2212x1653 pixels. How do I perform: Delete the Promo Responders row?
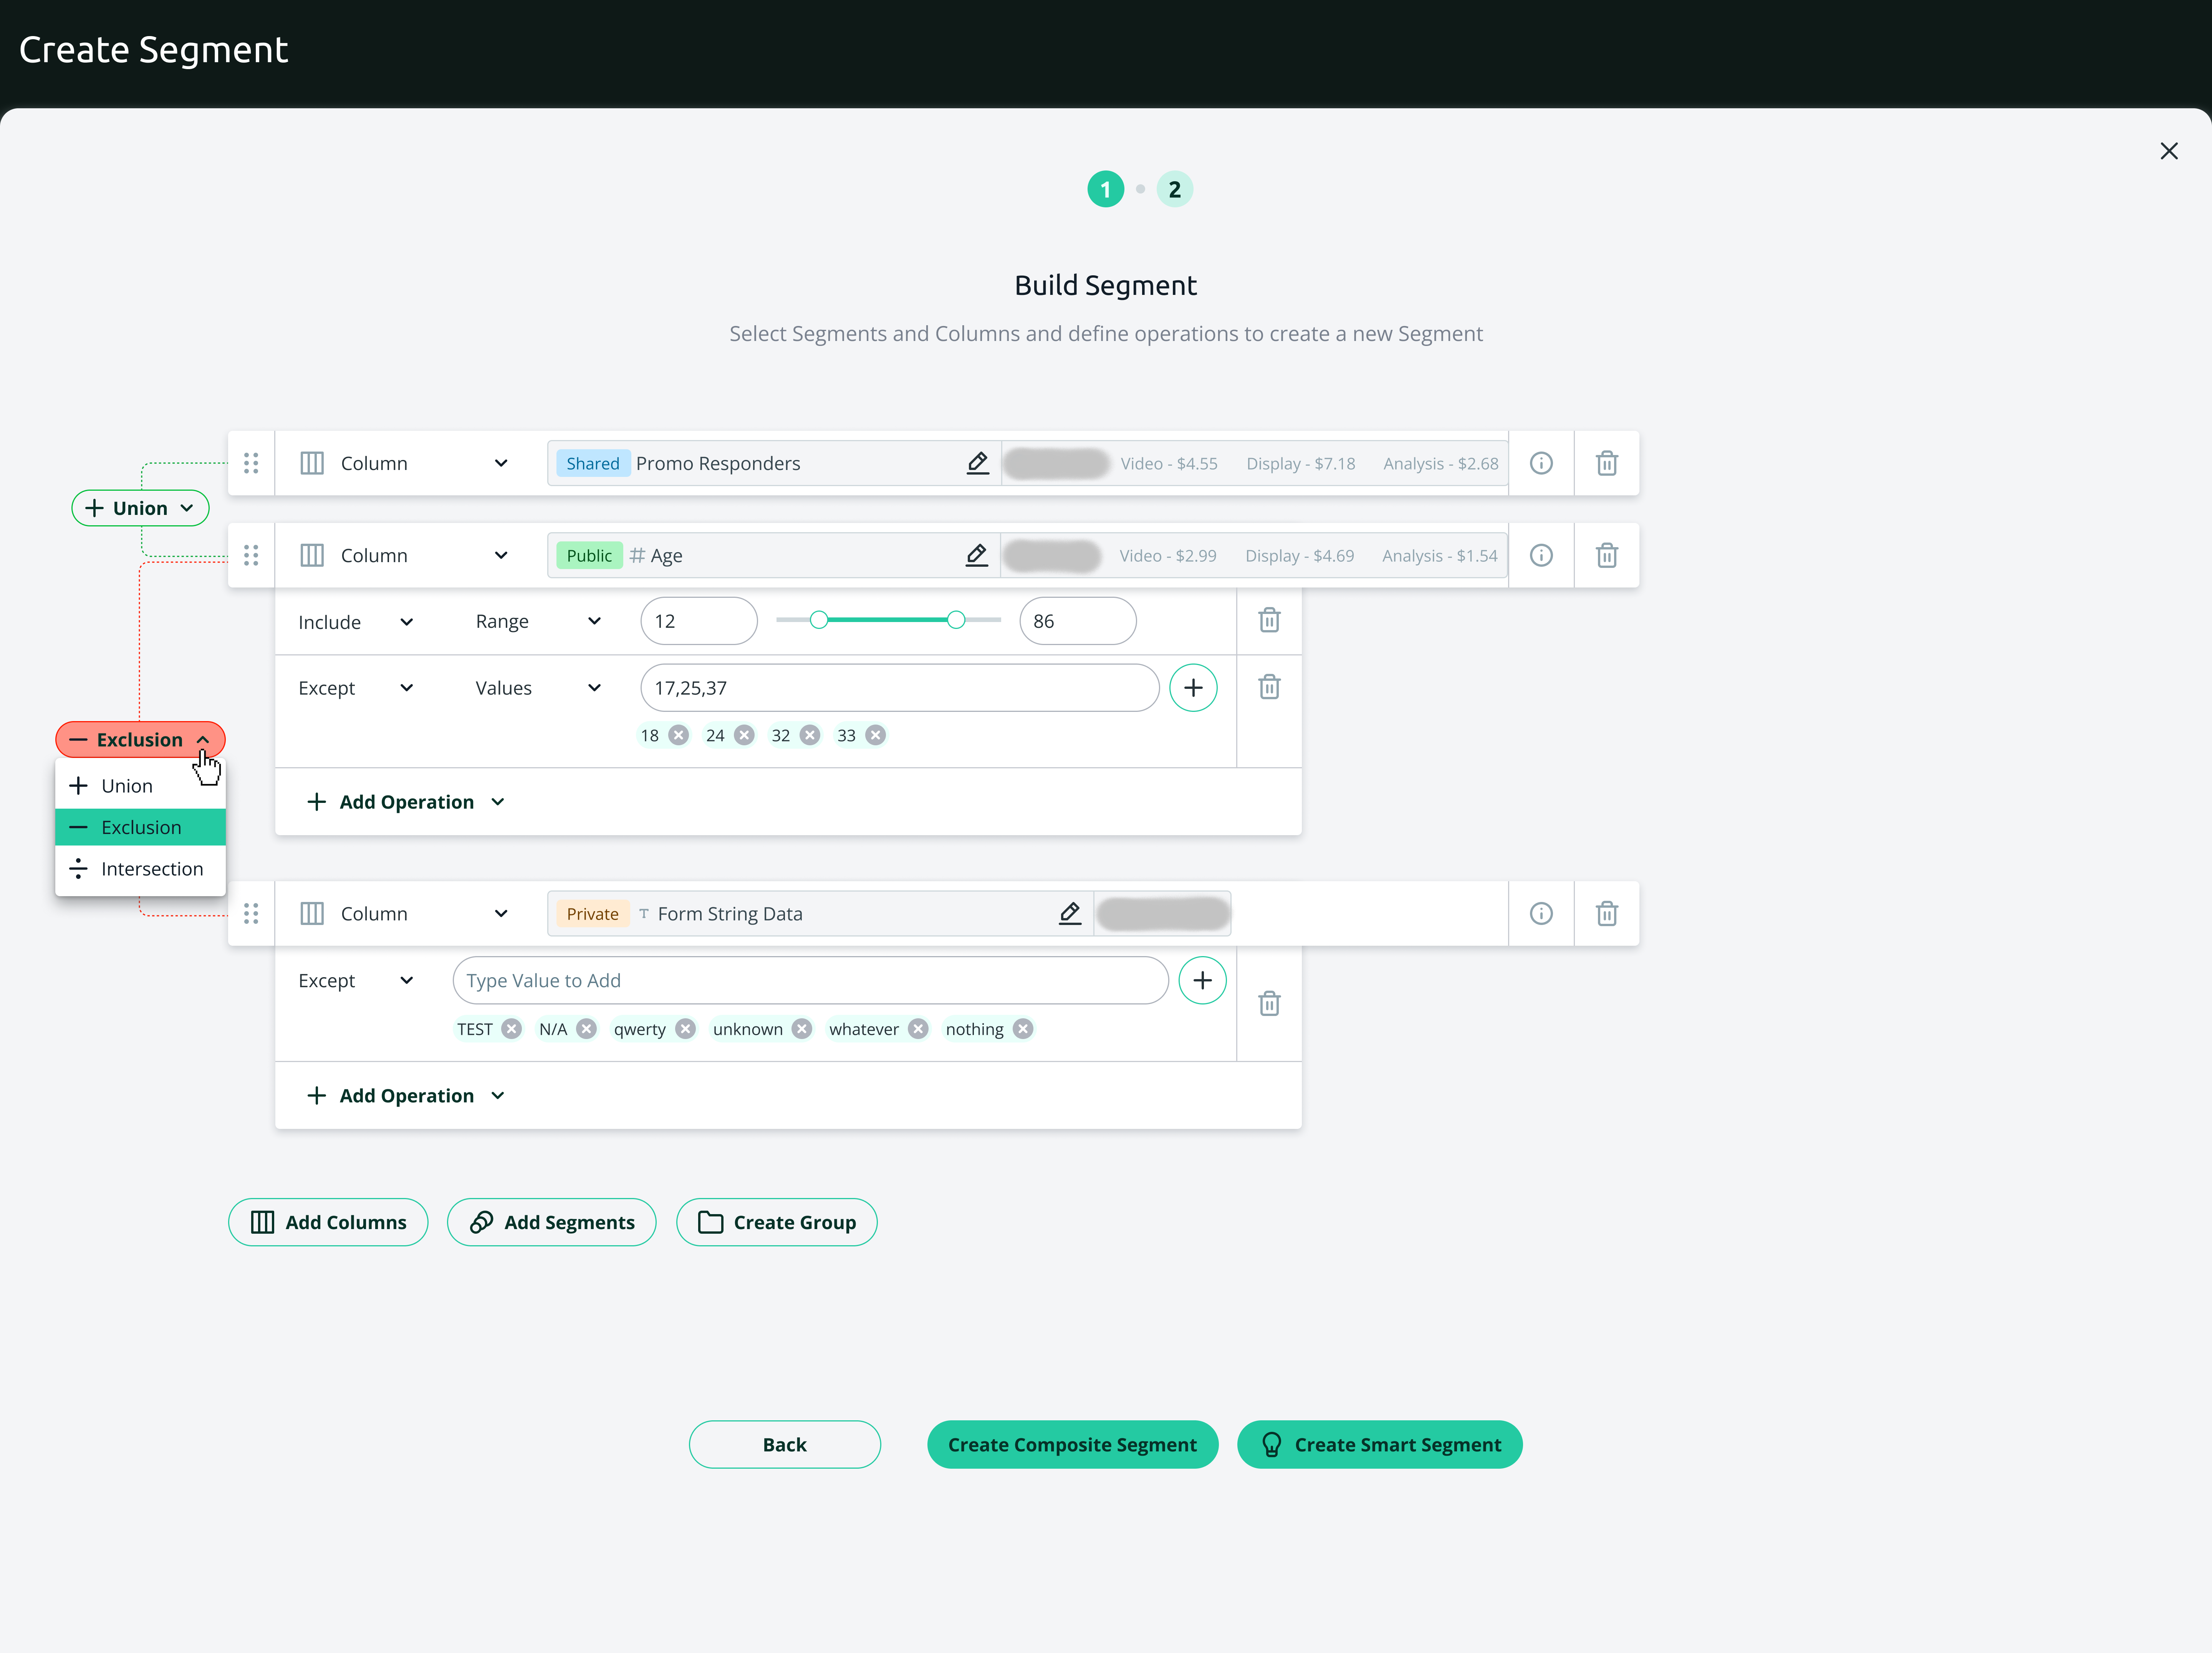click(1606, 463)
